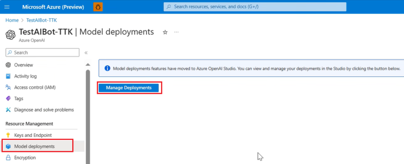
Task: Open Keys and Endpoint
Action: 33,135
